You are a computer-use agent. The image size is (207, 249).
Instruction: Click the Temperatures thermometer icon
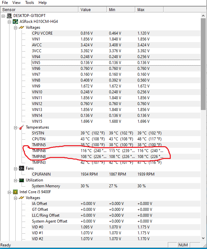[22, 127]
